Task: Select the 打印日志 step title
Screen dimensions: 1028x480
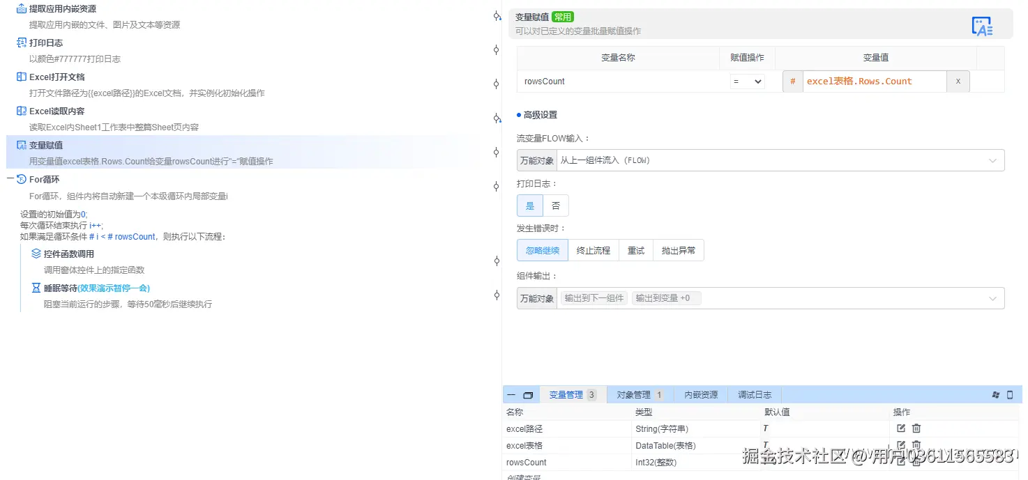Action: click(46, 43)
